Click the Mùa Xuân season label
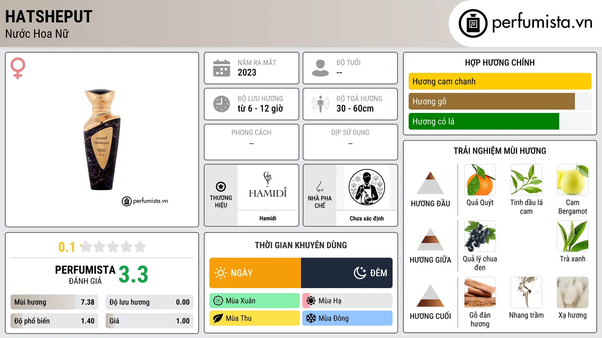The width and height of the screenshot is (602, 338). click(x=240, y=301)
